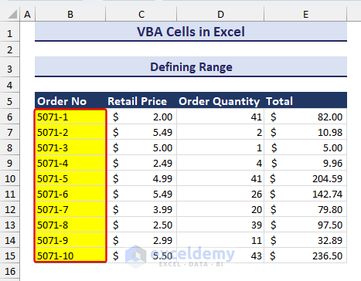The width and height of the screenshot is (361, 281).
Task: Click order quantity 4 in row 9
Action: coord(220,163)
